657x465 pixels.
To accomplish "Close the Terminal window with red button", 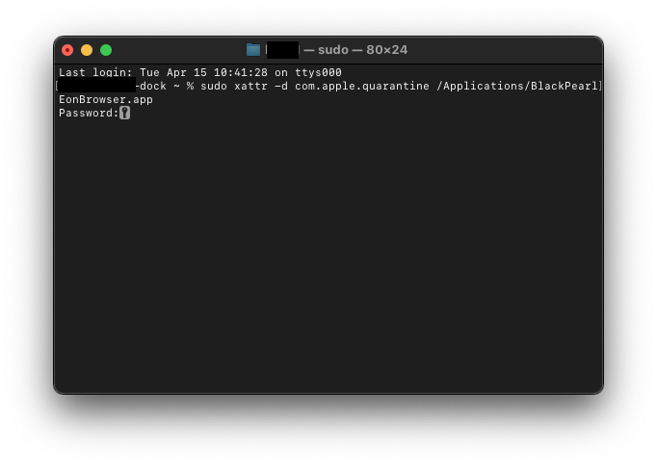I will click(67, 50).
